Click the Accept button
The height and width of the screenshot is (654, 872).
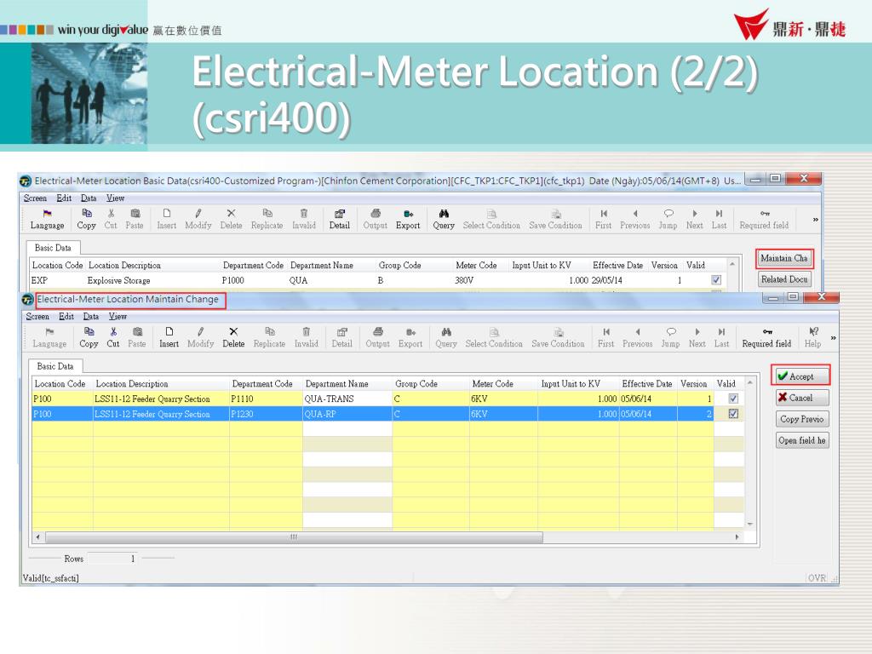[801, 376]
